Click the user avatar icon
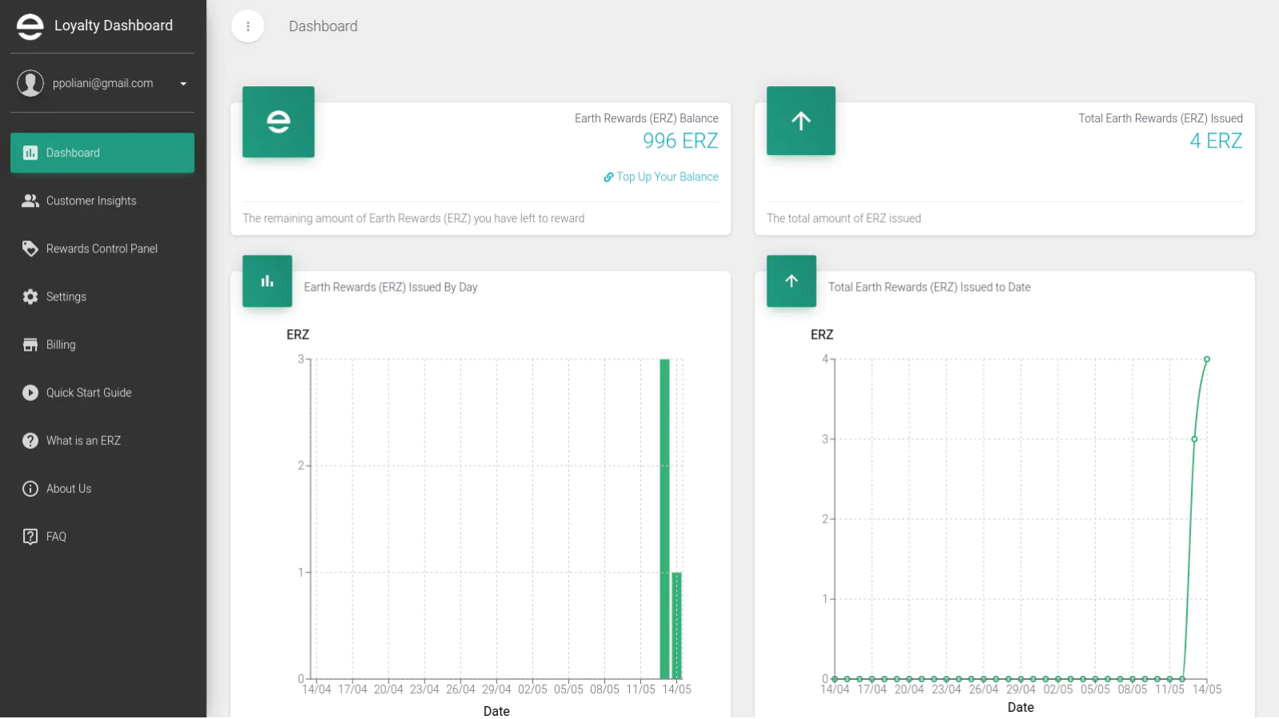 point(30,83)
